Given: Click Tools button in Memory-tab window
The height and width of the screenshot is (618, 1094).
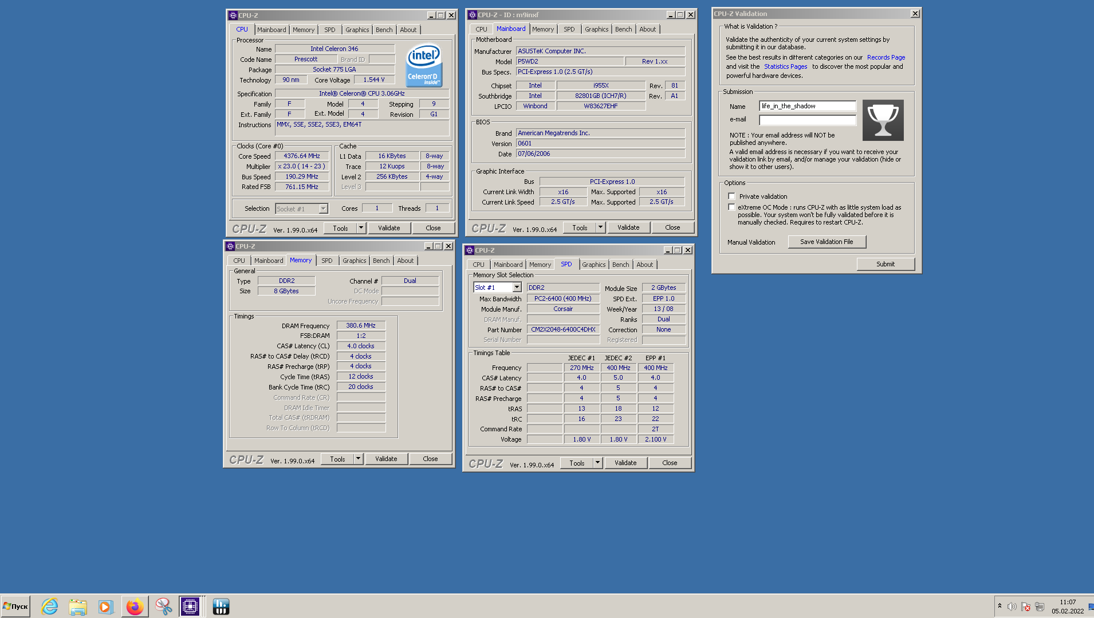Looking at the screenshot, I should (x=338, y=459).
